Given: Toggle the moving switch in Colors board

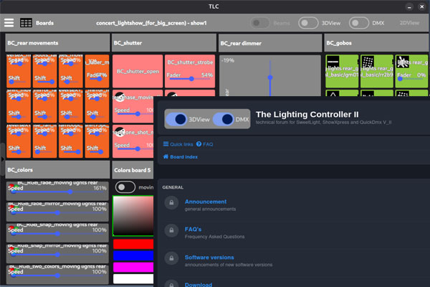Looking at the screenshot, I should click(x=125, y=187).
